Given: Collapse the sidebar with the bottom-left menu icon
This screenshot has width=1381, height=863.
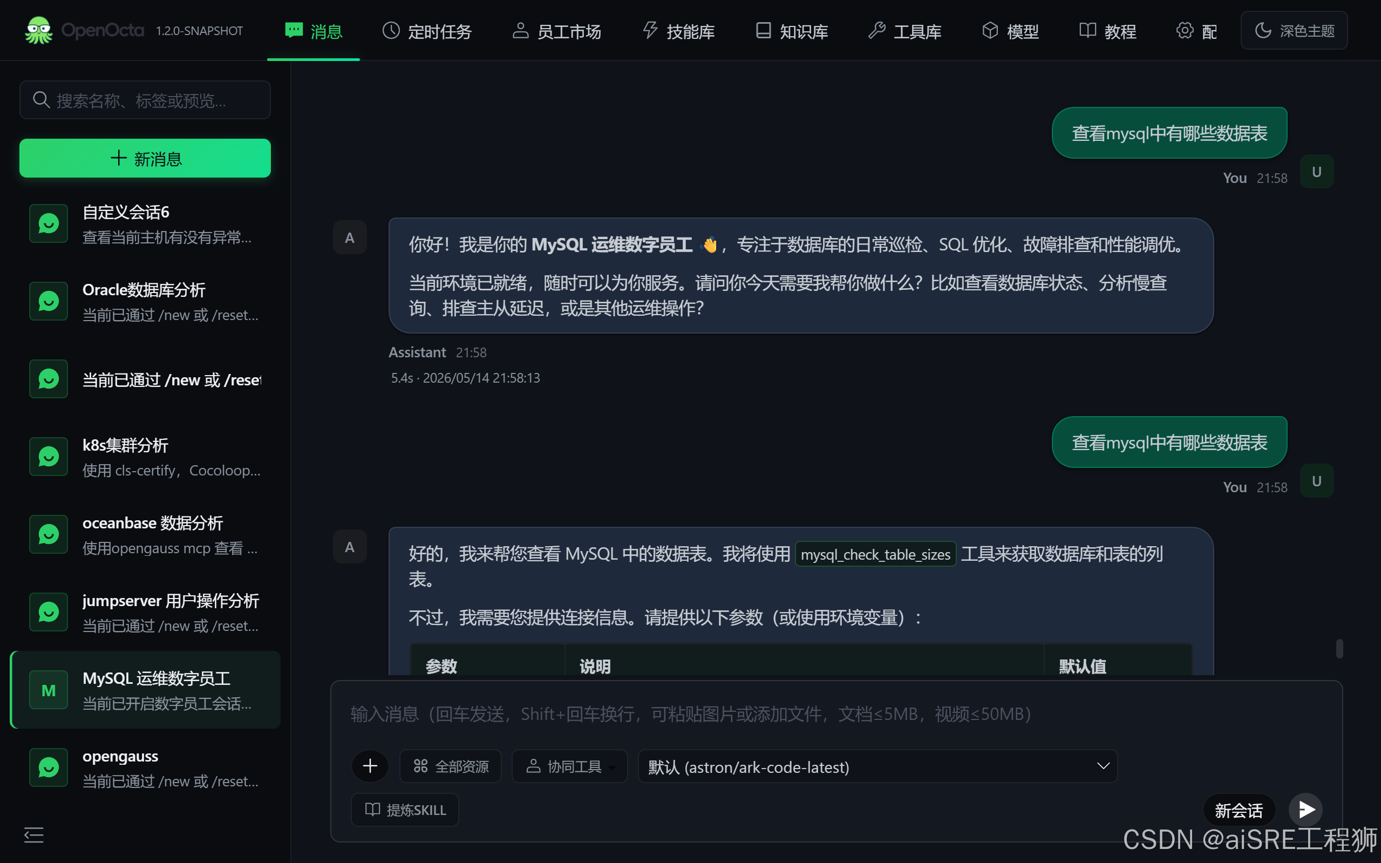Looking at the screenshot, I should (x=33, y=835).
